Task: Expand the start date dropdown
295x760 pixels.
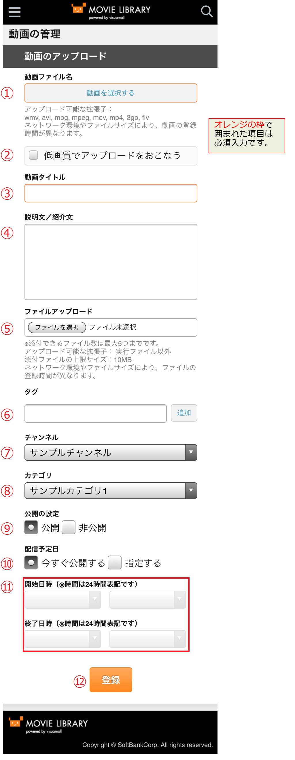Action: point(63,599)
